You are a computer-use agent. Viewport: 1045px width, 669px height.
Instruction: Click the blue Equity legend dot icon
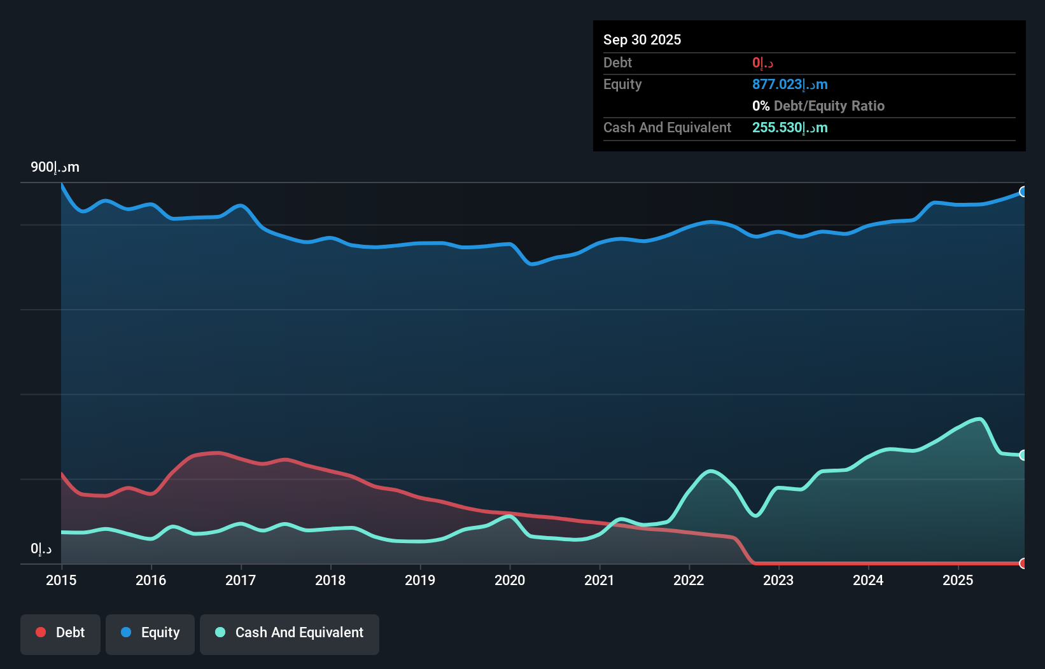pos(126,632)
